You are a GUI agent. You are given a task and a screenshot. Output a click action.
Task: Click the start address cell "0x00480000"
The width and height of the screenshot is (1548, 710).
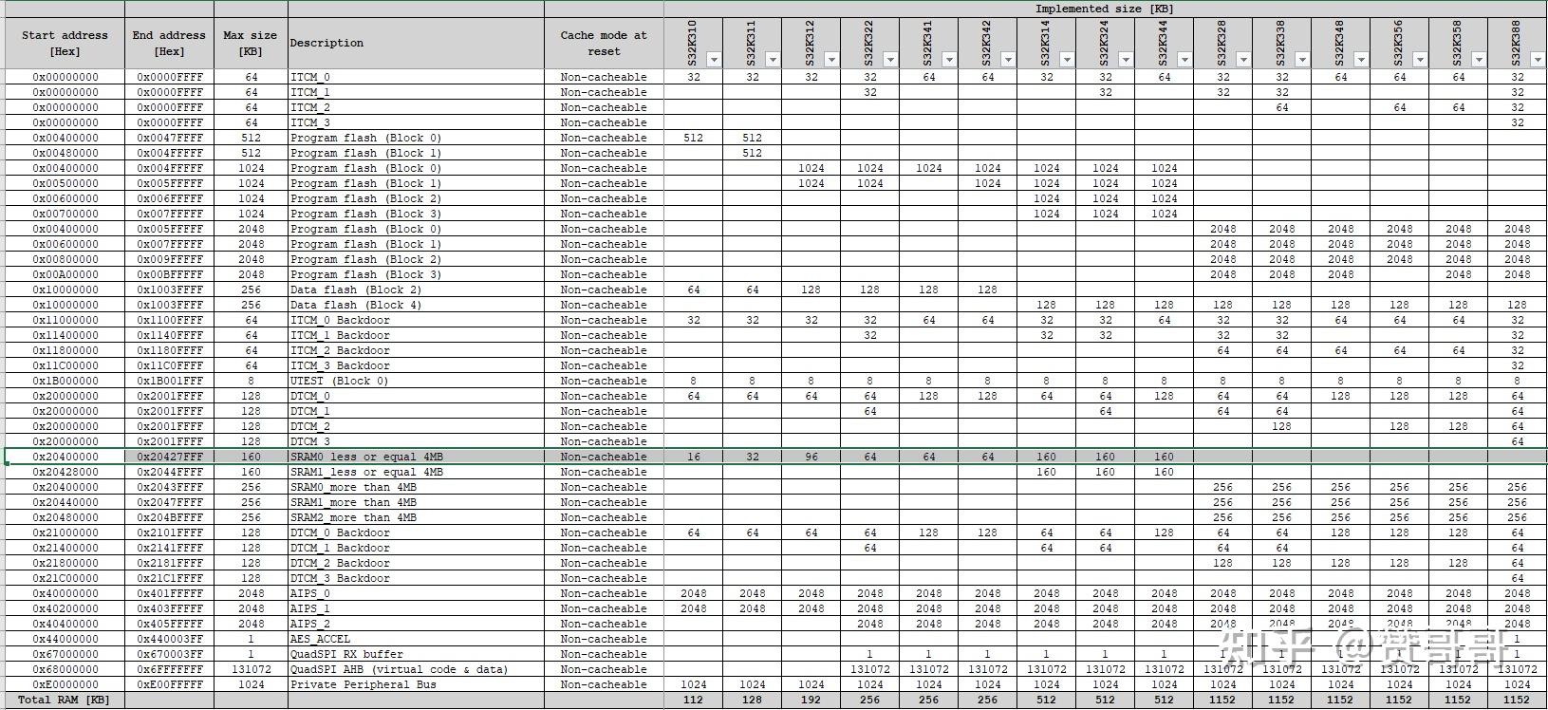point(65,153)
